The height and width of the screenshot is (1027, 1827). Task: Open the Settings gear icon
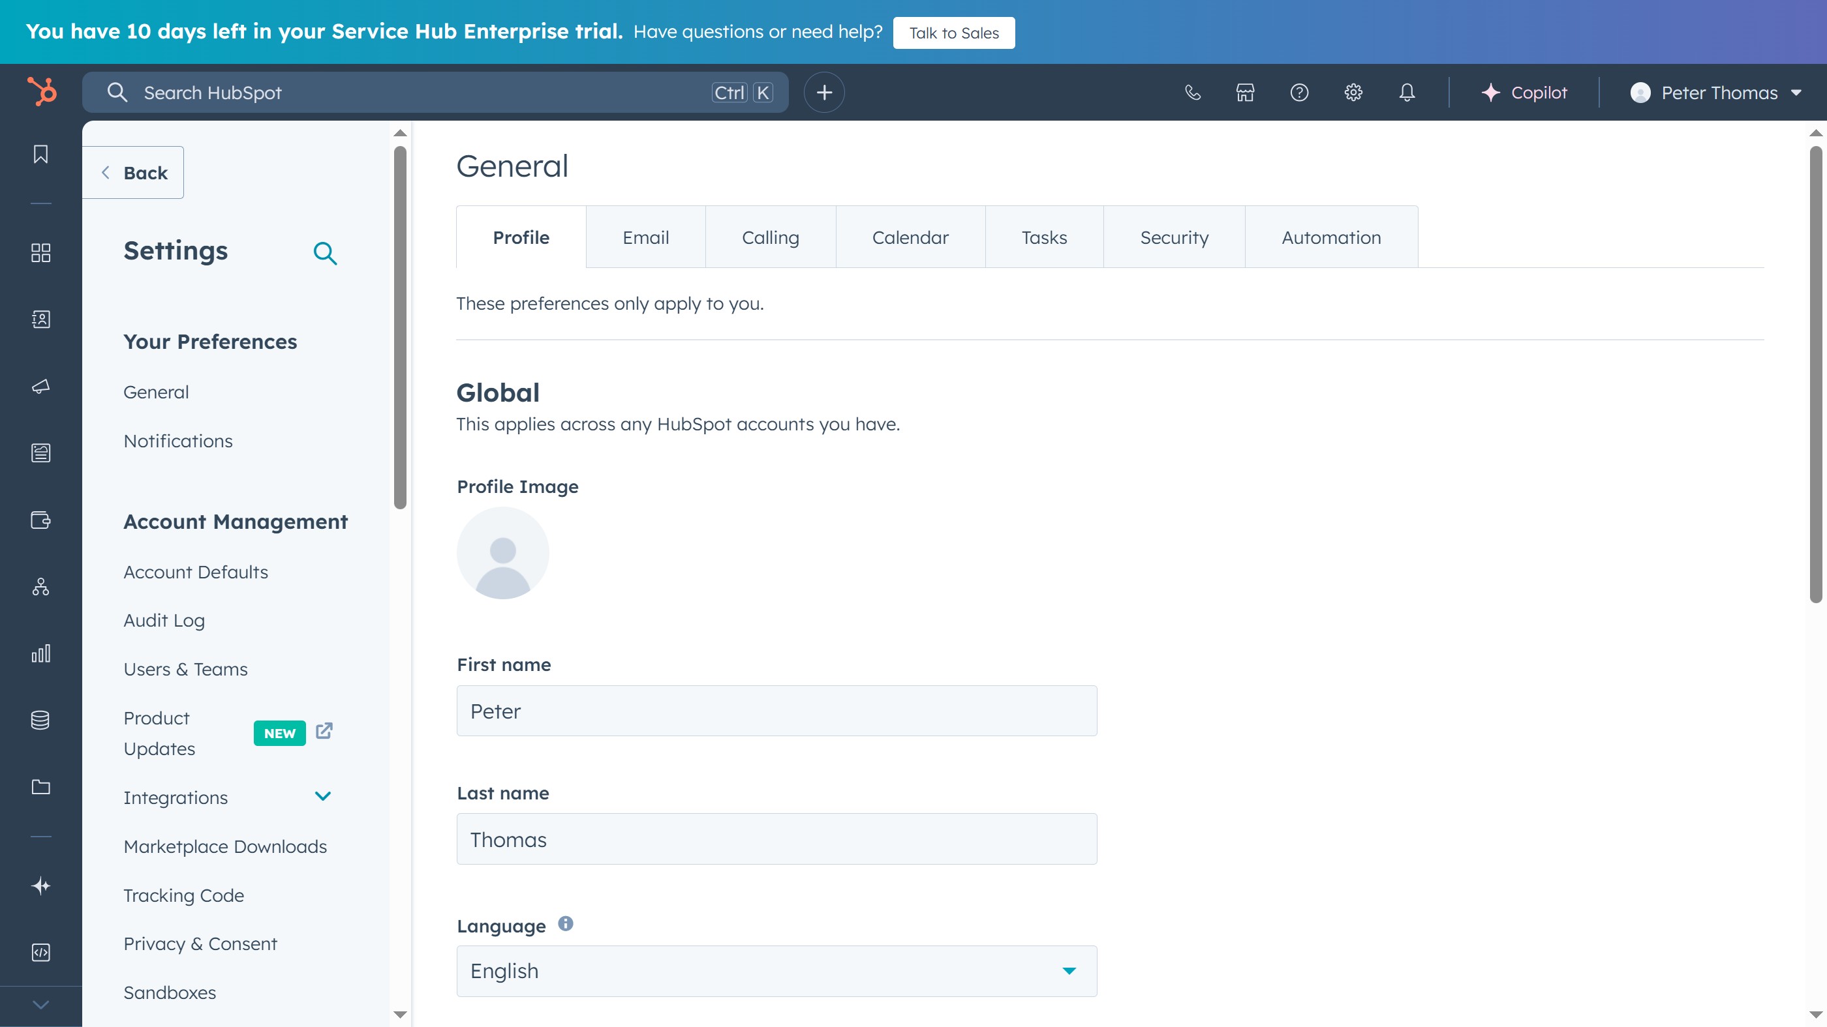[1353, 92]
